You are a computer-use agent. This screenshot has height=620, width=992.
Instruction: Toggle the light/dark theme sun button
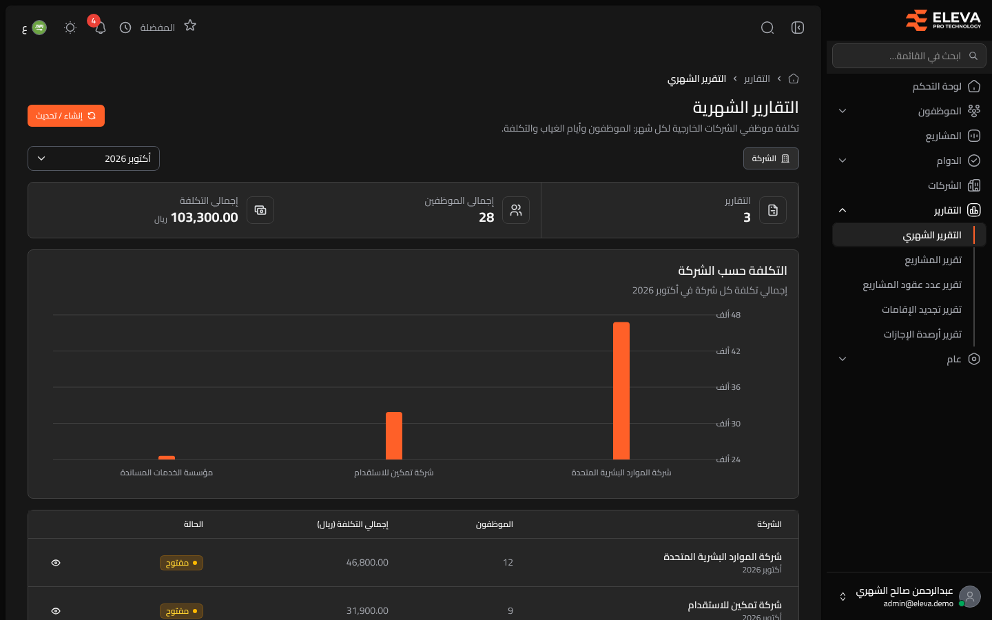(70, 28)
